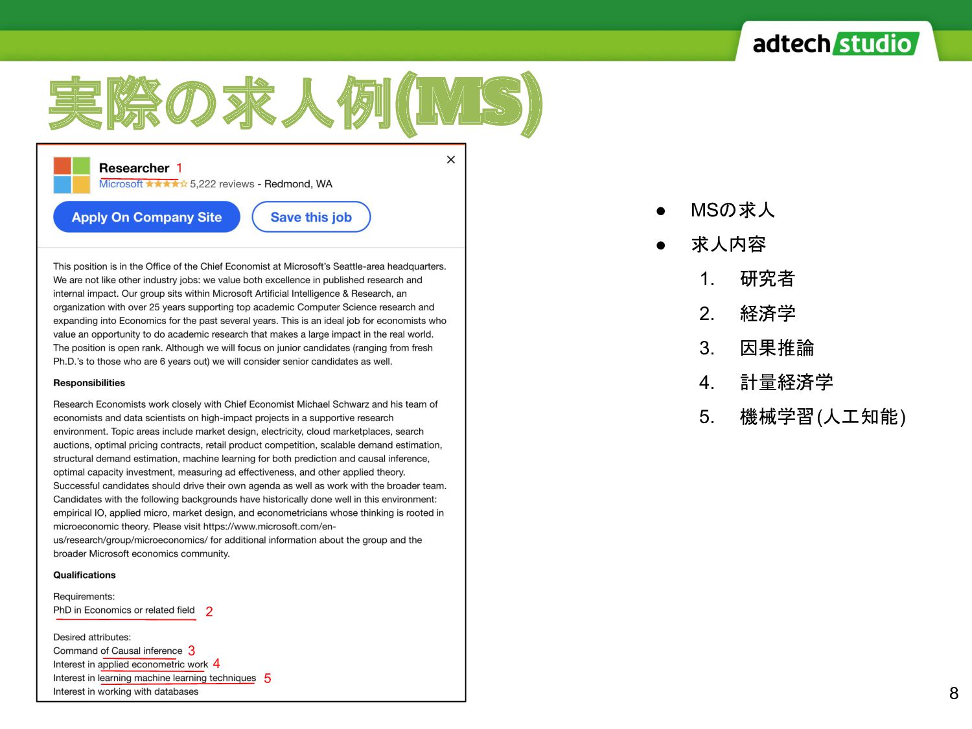Click list item '研究者'
Image resolution: width=972 pixels, height=729 pixels.
click(767, 279)
